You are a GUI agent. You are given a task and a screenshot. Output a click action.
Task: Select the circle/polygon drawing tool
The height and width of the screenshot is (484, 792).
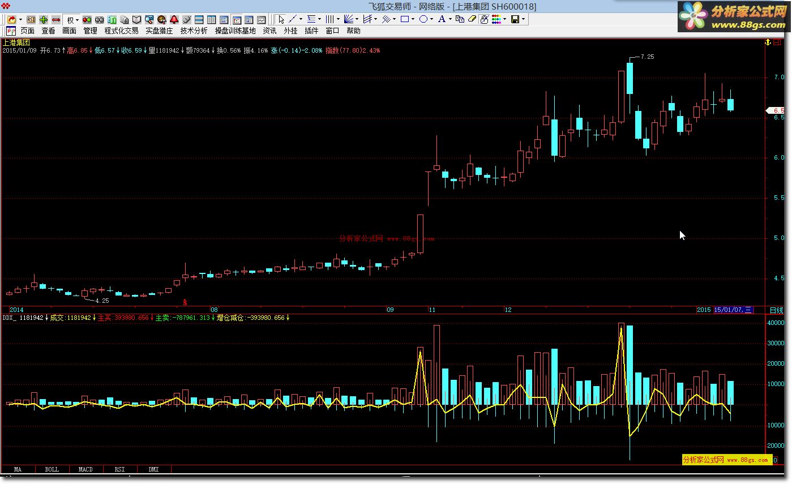coord(423,19)
